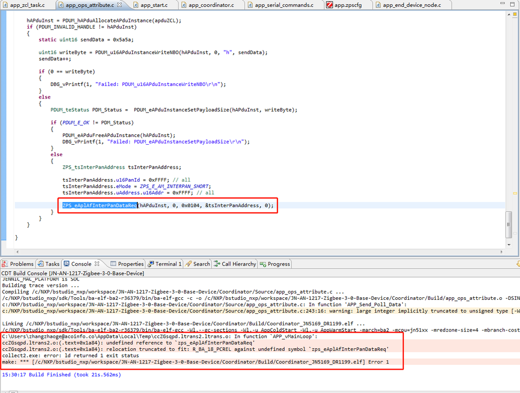Click 'collect2.exe: error: ld returned 1' line

(x=71, y=356)
